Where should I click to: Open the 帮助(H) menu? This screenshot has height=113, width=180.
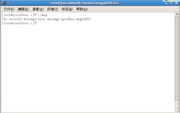tap(82, 9)
